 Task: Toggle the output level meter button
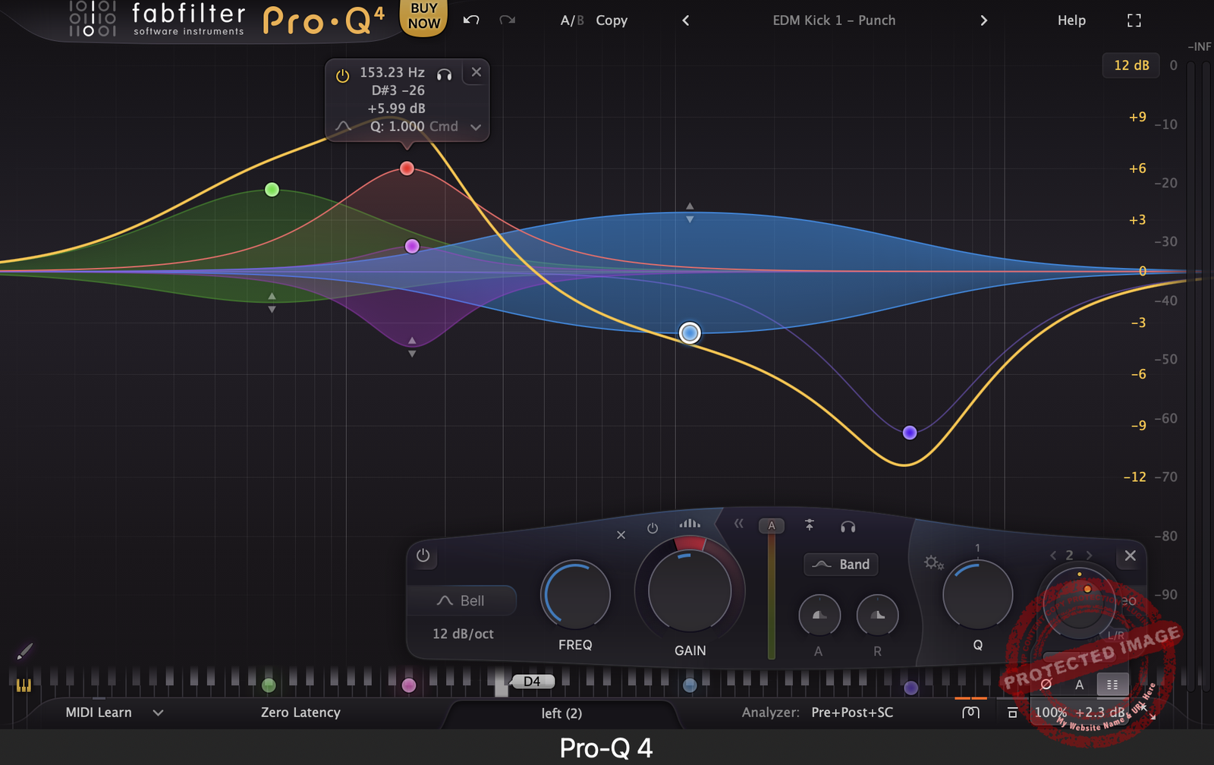point(1112,685)
